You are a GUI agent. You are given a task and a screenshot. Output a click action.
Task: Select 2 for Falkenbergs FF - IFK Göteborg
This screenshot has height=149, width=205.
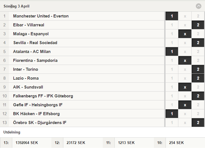tap(198, 96)
